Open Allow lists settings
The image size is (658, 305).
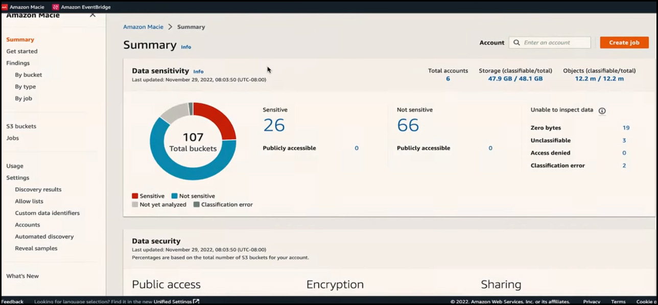(x=29, y=201)
